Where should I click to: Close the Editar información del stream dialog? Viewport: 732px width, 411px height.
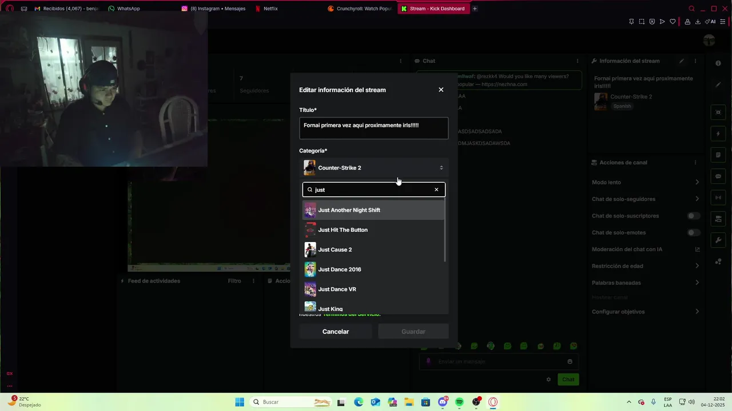click(441, 90)
